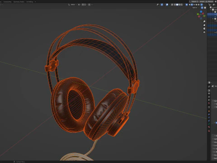Toggle camera view with the camera icon
Viewport: 217px width, 163px height.
click(x=204, y=29)
